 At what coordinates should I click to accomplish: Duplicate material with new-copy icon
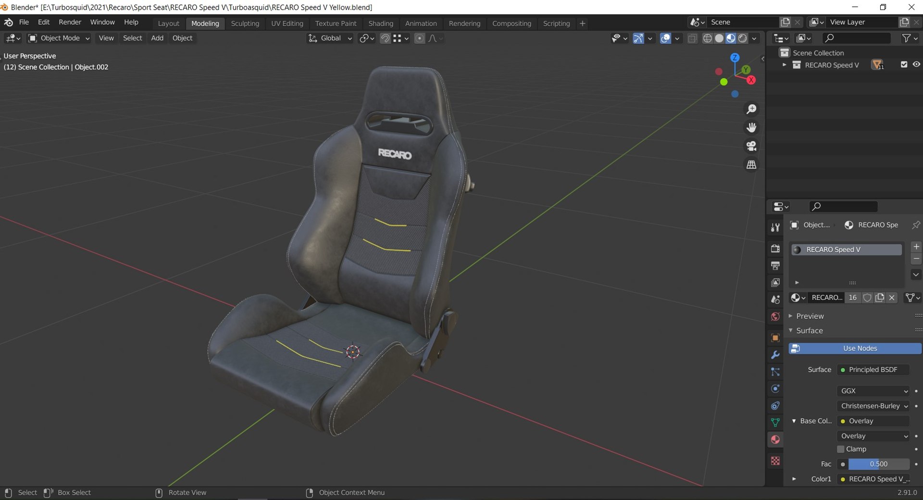tap(880, 298)
